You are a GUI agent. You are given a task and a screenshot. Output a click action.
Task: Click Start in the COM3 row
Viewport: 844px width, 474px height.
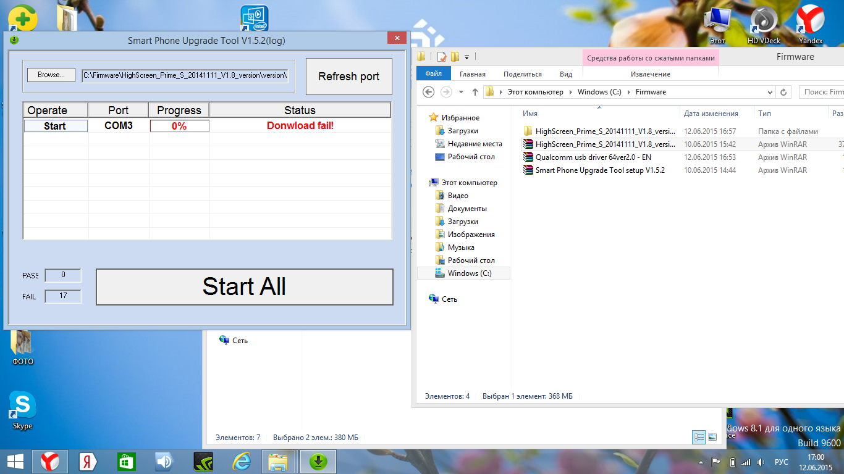(55, 126)
